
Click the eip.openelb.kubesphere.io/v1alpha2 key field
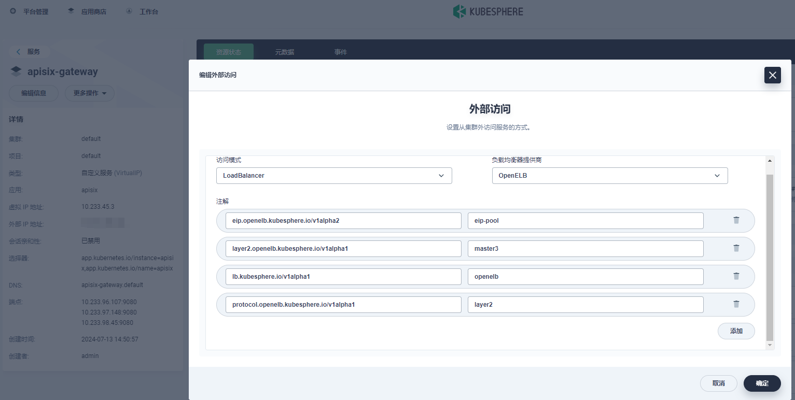343,220
